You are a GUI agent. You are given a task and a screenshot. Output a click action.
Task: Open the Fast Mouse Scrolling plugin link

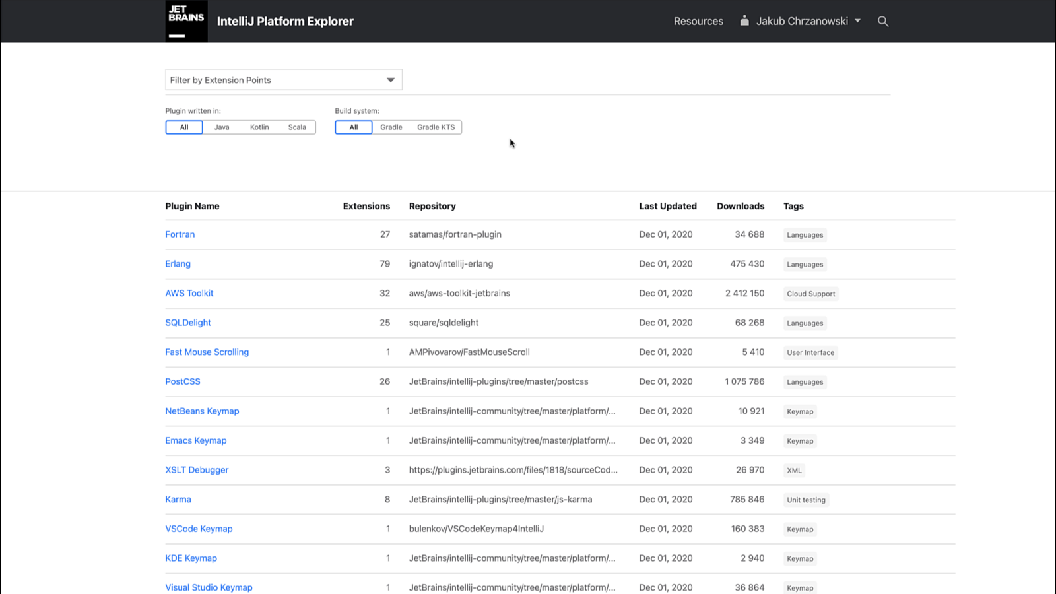207,352
